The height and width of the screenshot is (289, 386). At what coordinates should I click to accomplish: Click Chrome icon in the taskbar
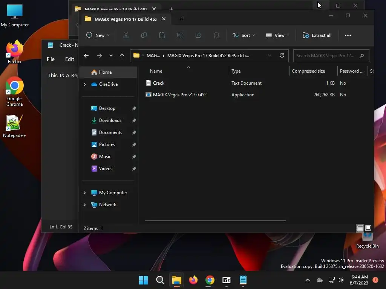tap(210, 280)
